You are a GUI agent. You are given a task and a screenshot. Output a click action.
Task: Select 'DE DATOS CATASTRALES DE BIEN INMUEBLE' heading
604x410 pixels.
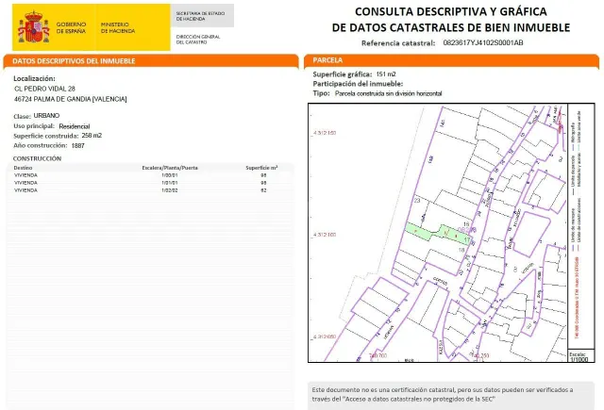pyautogui.click(x=451, y=27)
